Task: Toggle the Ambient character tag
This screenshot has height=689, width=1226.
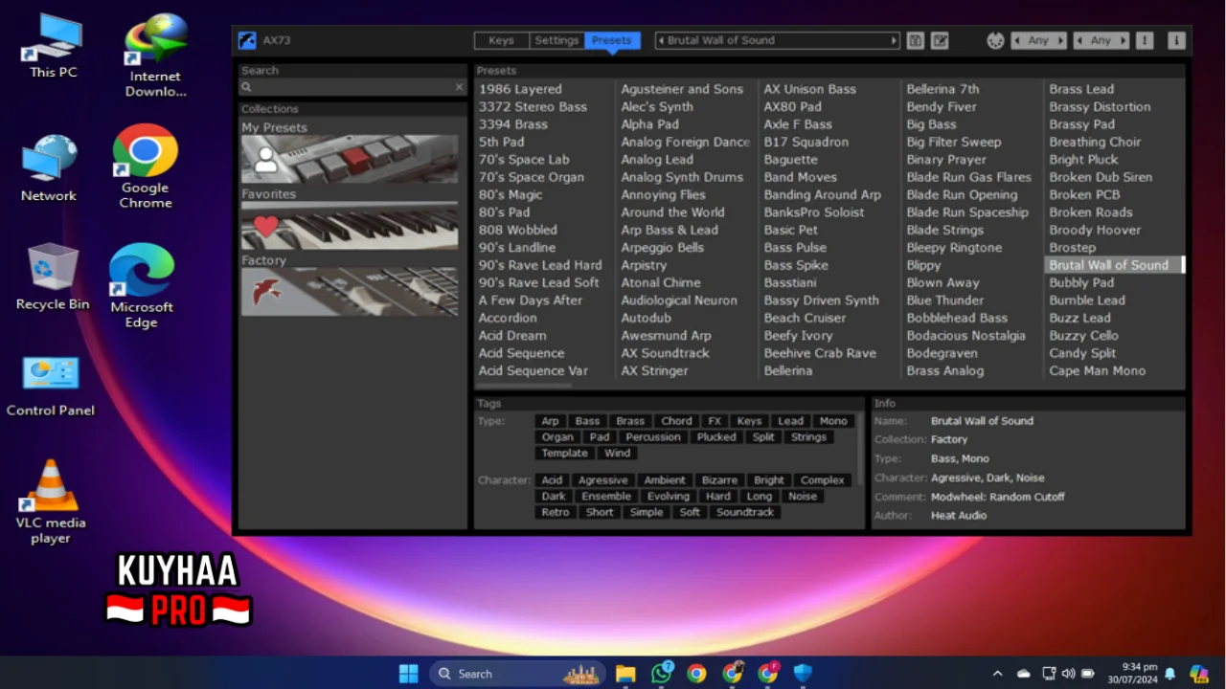Action: click(665, 480)
